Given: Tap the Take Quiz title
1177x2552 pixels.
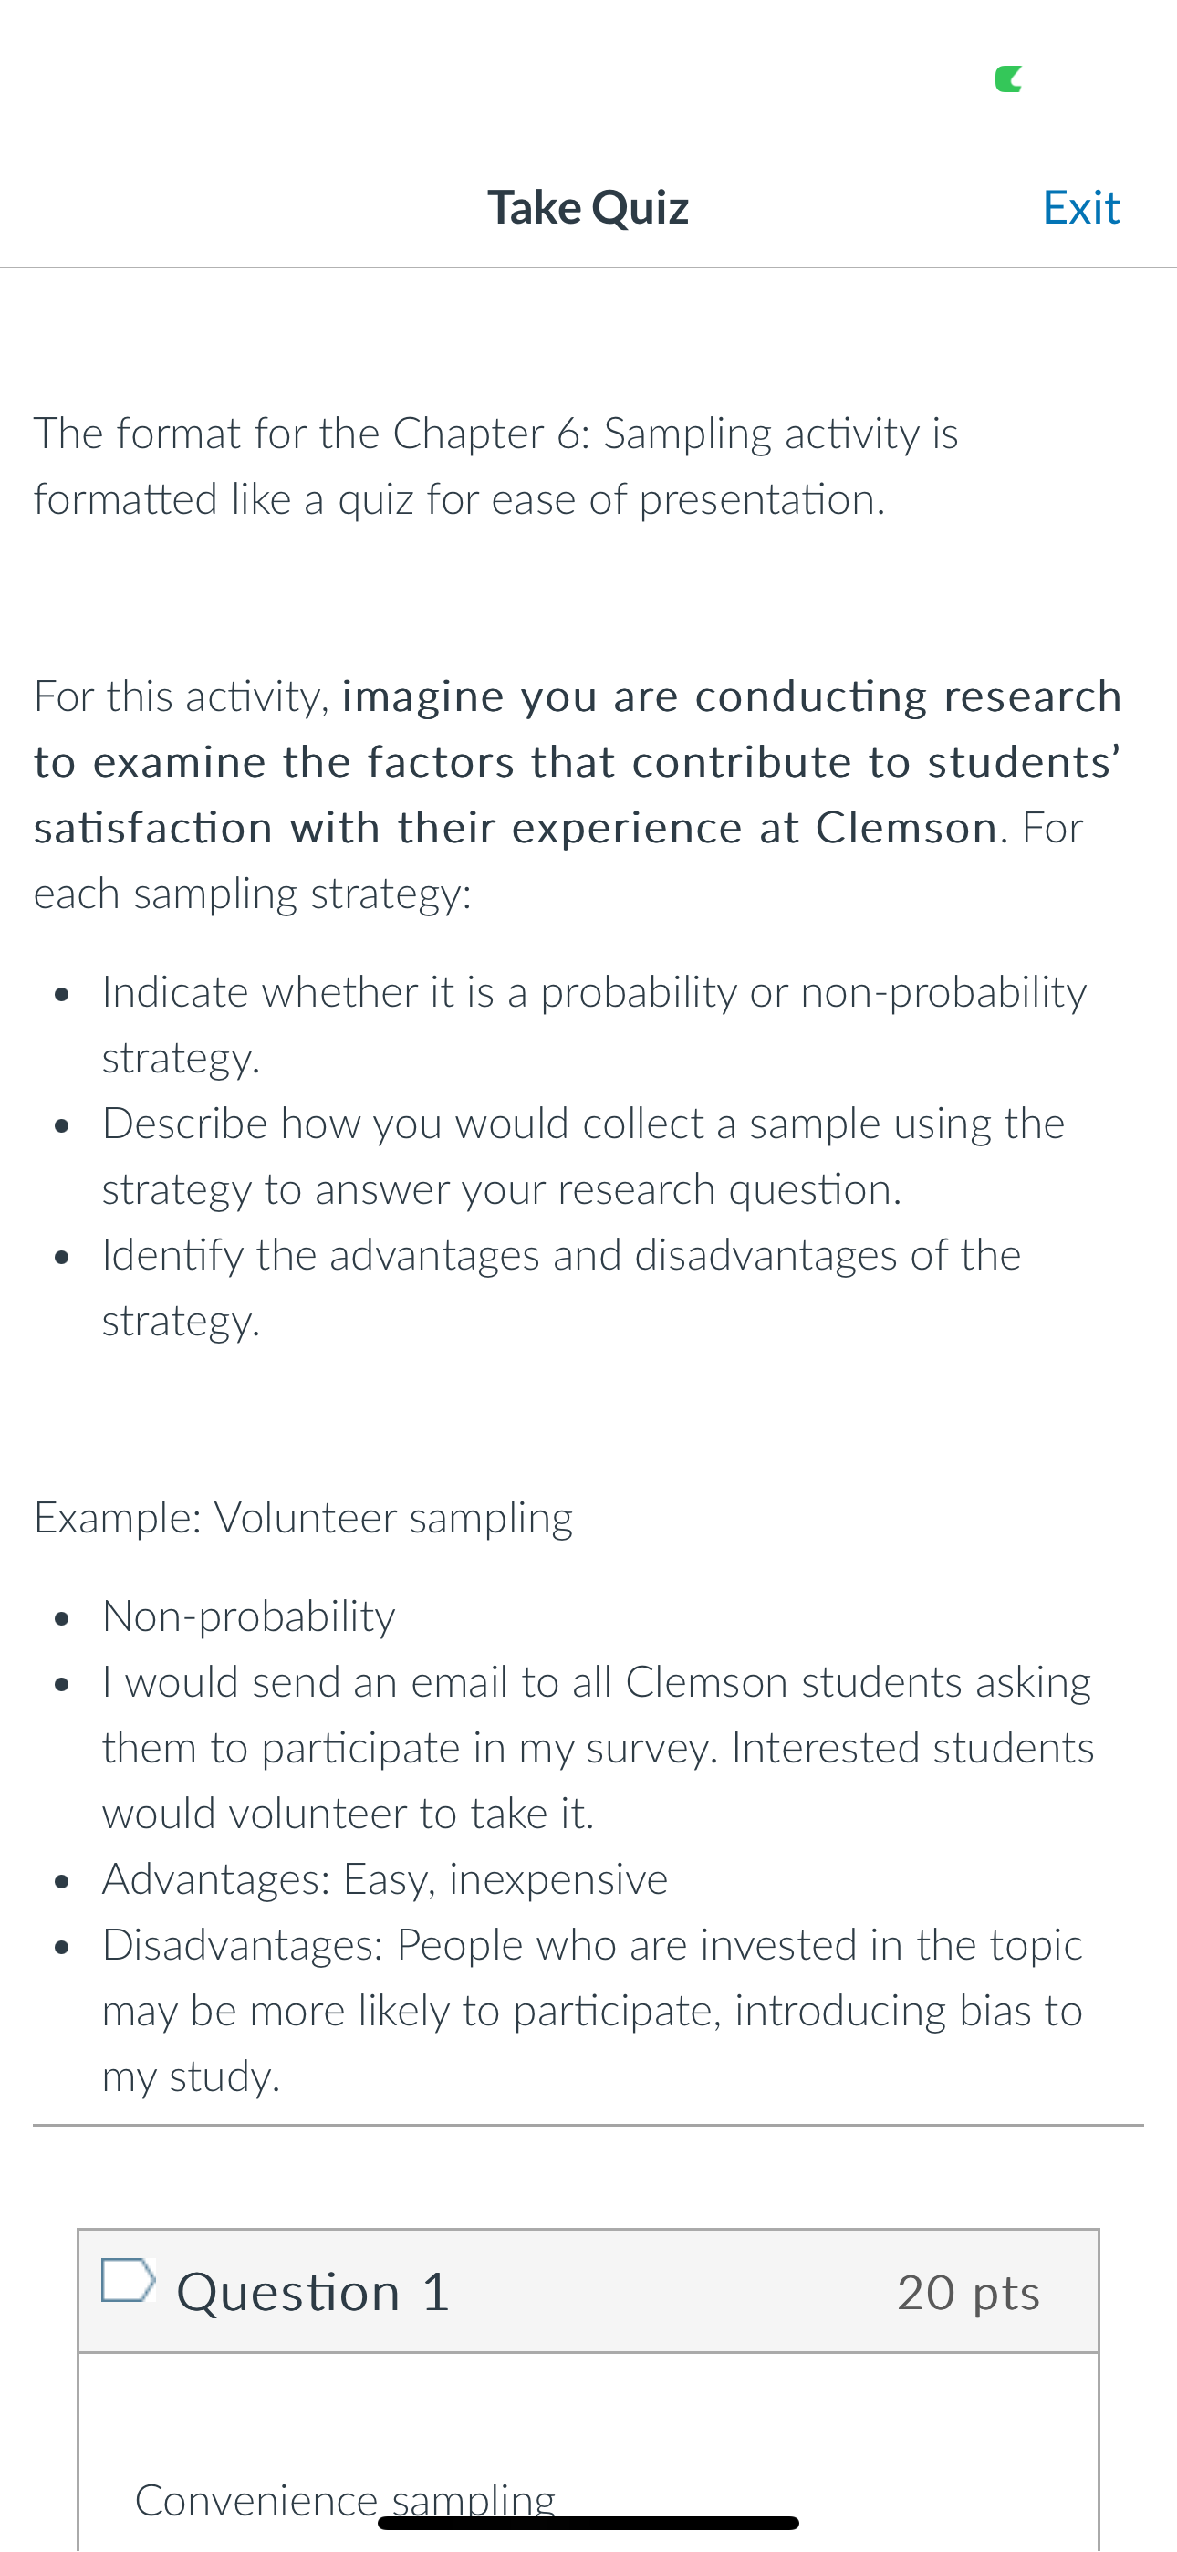Looking at the screenshot, I should 588,208.
